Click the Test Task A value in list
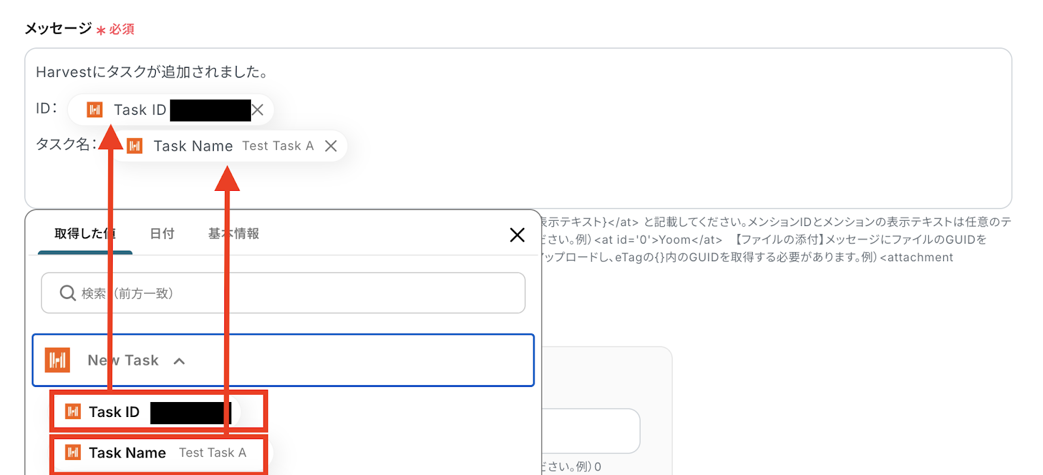Screen dimensions: 1043x475 [213, 453]
